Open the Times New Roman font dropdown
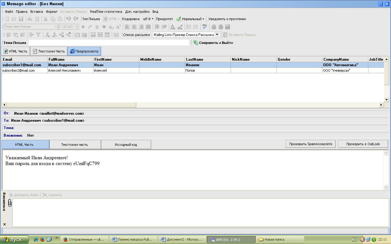Image resolution: width=391 pixels, height=244 pixels. coord(56,27)
